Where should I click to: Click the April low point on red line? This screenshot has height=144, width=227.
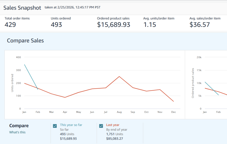65,97
